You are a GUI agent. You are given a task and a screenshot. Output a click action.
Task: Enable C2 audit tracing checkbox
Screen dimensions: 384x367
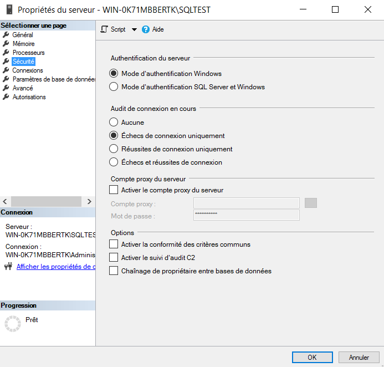click(114, 258)
